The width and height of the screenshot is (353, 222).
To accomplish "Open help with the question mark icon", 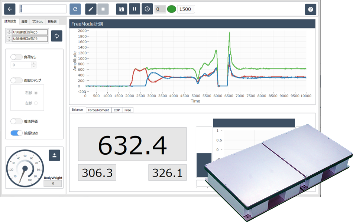I will pos(311,9).
